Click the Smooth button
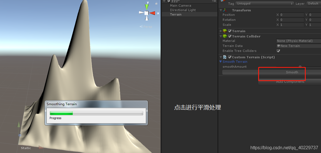321x153 pixels. [x=272, y=72]
